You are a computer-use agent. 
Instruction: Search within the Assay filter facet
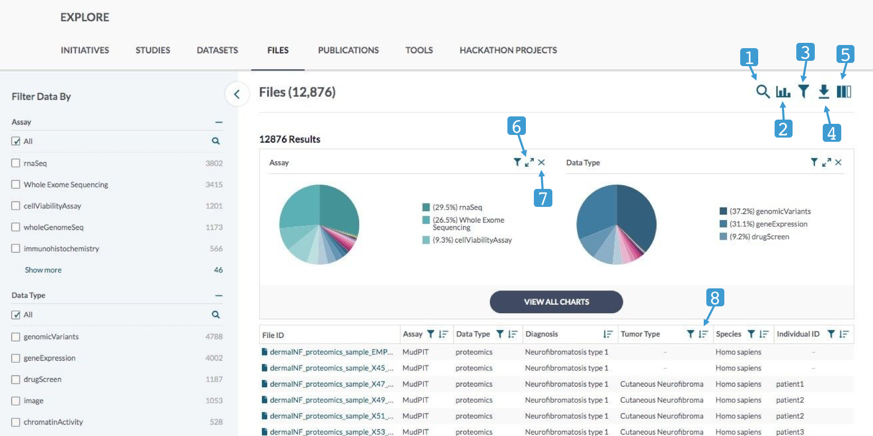(x=216, y=141)
